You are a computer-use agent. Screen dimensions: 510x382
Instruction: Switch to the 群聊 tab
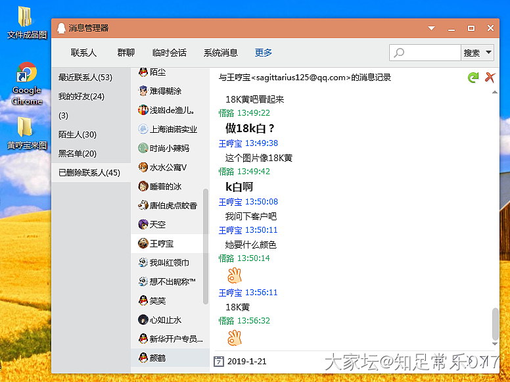pyautogui.click(x=126, y=53)
